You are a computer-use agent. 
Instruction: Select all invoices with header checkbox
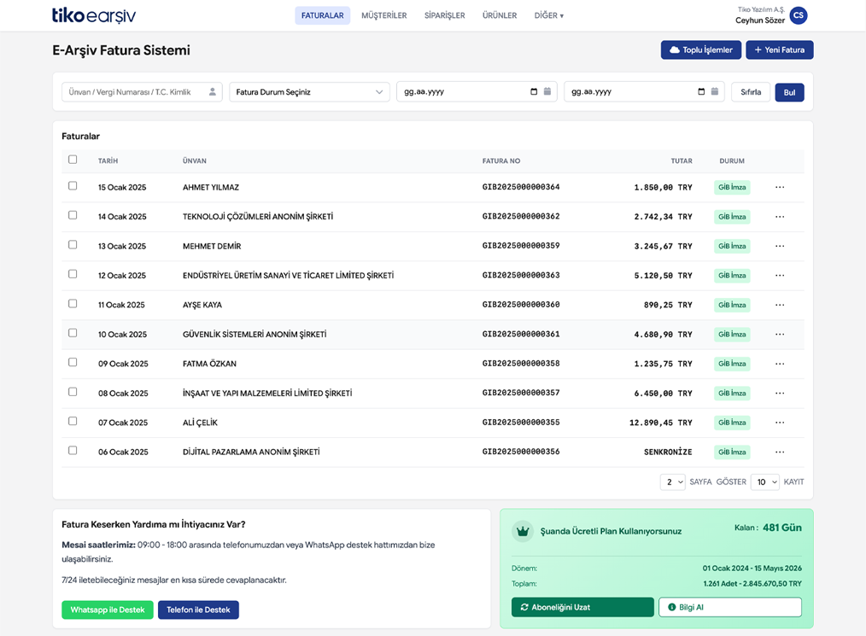click(x=73, y=160)
